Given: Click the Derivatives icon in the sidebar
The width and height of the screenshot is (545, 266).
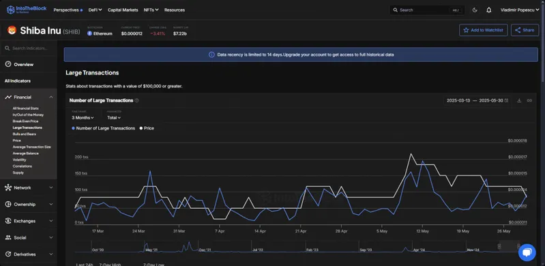Looking at the screenshot, I should 8,254.
